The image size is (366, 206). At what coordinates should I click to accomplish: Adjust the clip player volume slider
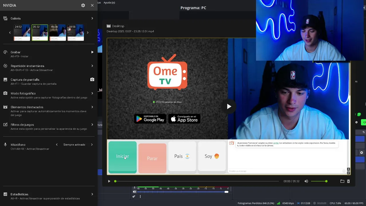click(x=319, y=181)
